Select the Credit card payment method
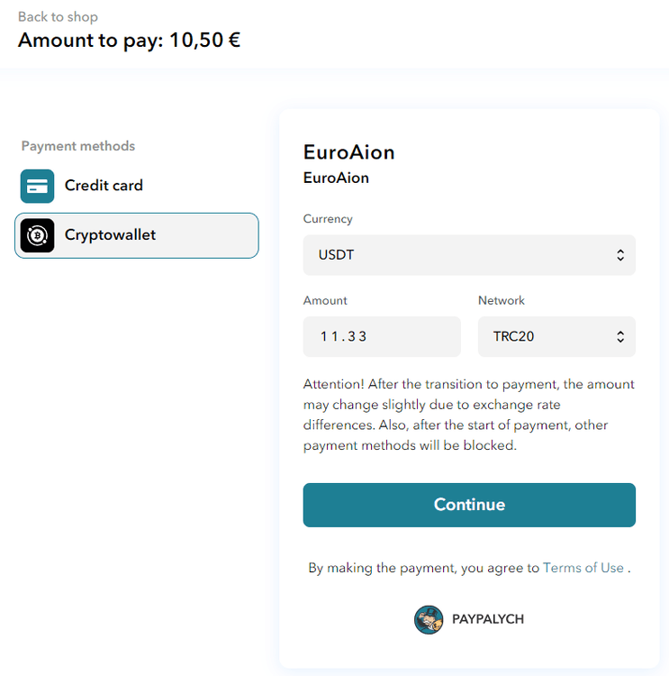669x676 pixels. [104, 186]
